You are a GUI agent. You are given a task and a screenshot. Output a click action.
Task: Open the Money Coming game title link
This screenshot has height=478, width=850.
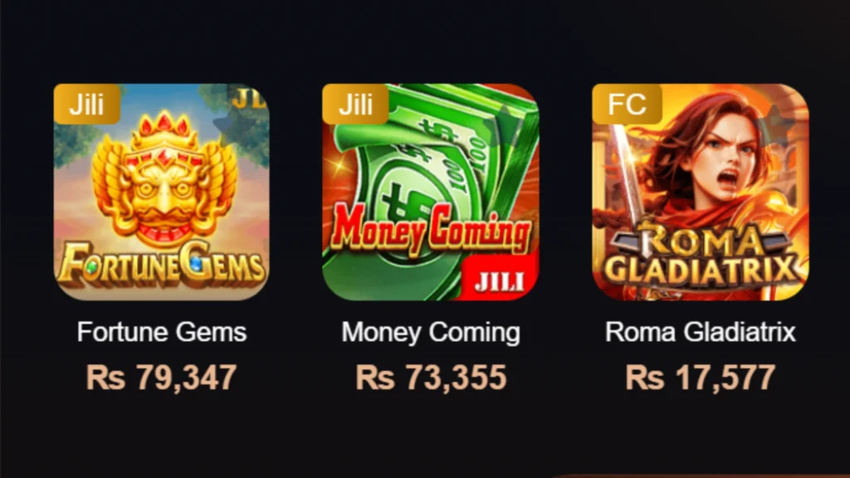(431, 332)
